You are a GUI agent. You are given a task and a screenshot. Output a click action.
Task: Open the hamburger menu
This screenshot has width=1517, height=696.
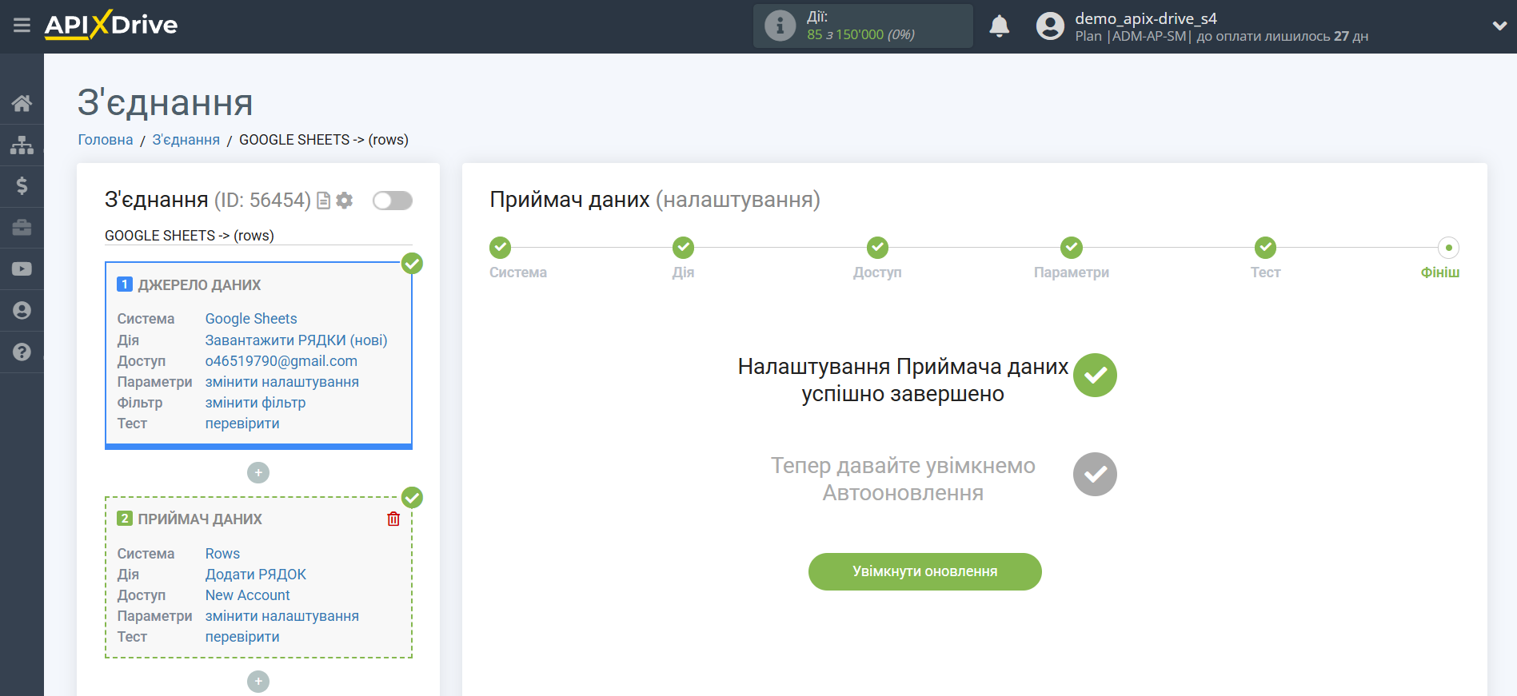22,26
